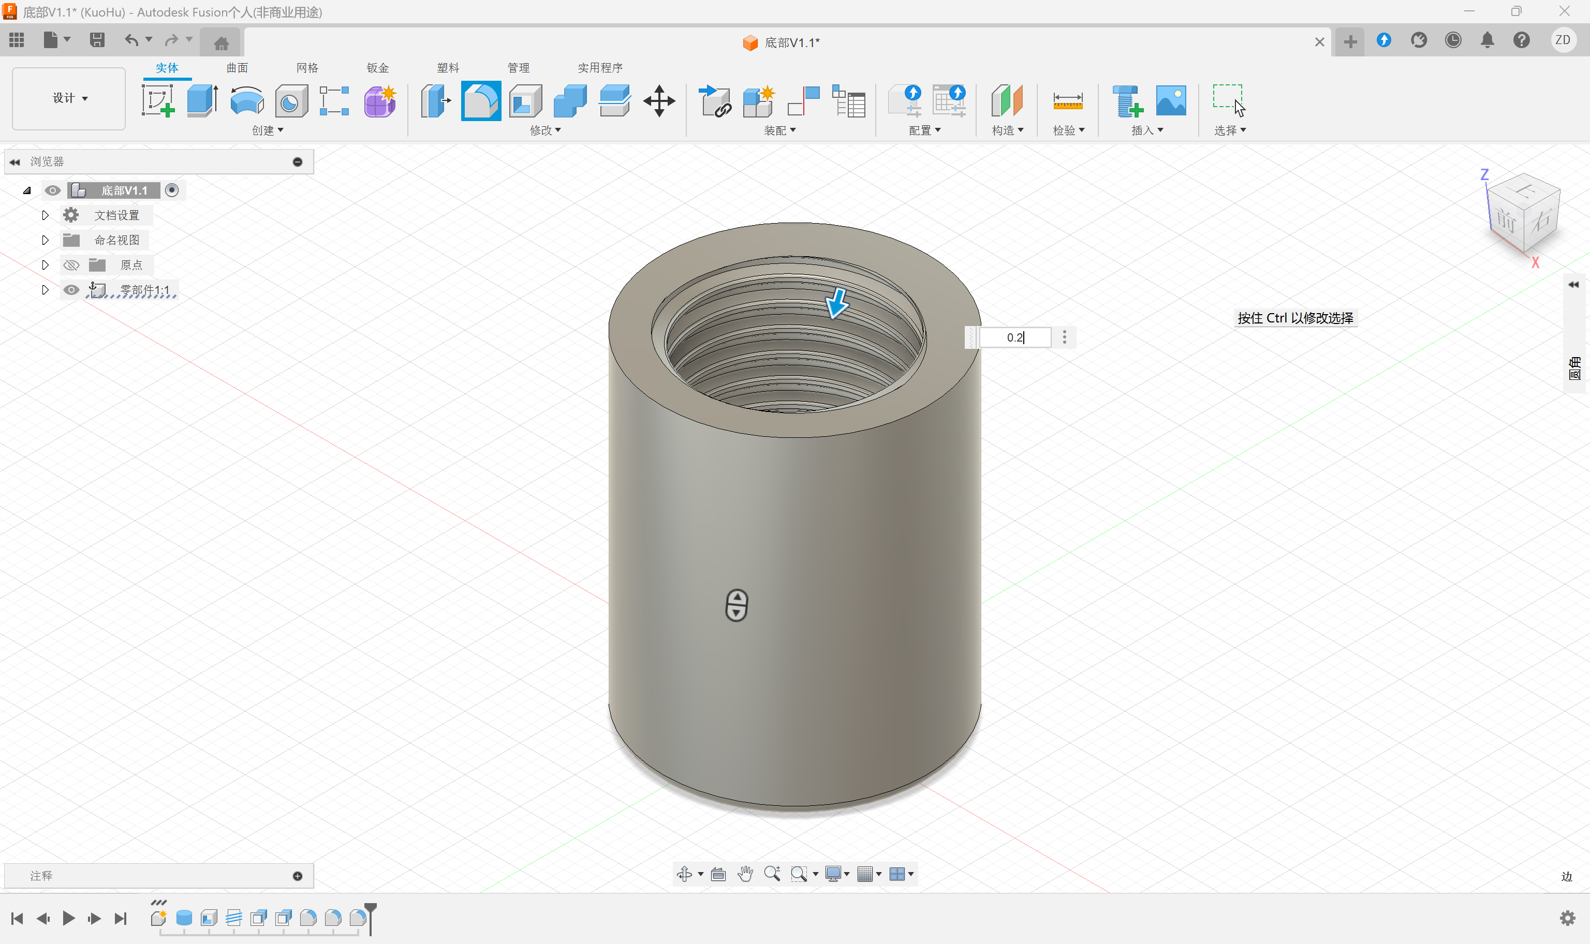Select the Shell tool icon
The height and width of the screenshot is (944, 1590).
tap(525, 100)
